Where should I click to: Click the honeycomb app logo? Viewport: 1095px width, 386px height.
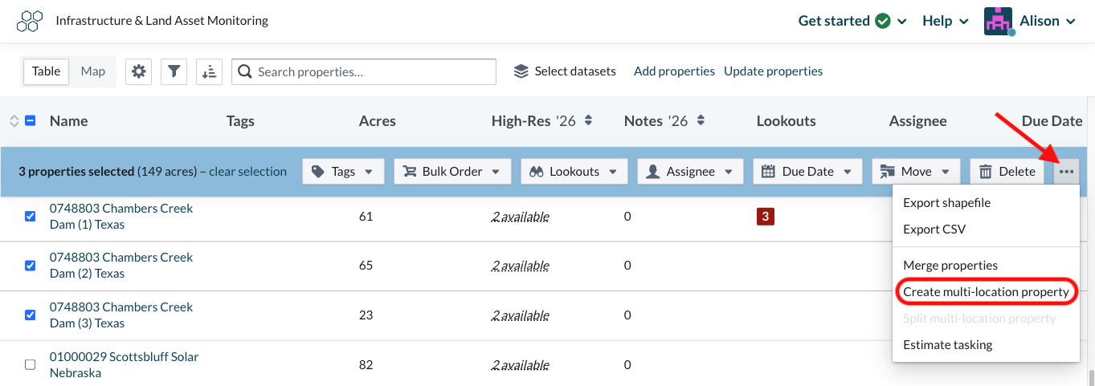(30, 21)
